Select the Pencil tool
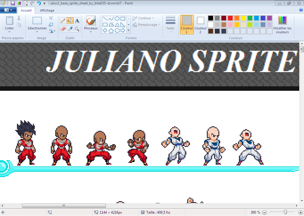The image size is (304, 216). pos(62,21)
